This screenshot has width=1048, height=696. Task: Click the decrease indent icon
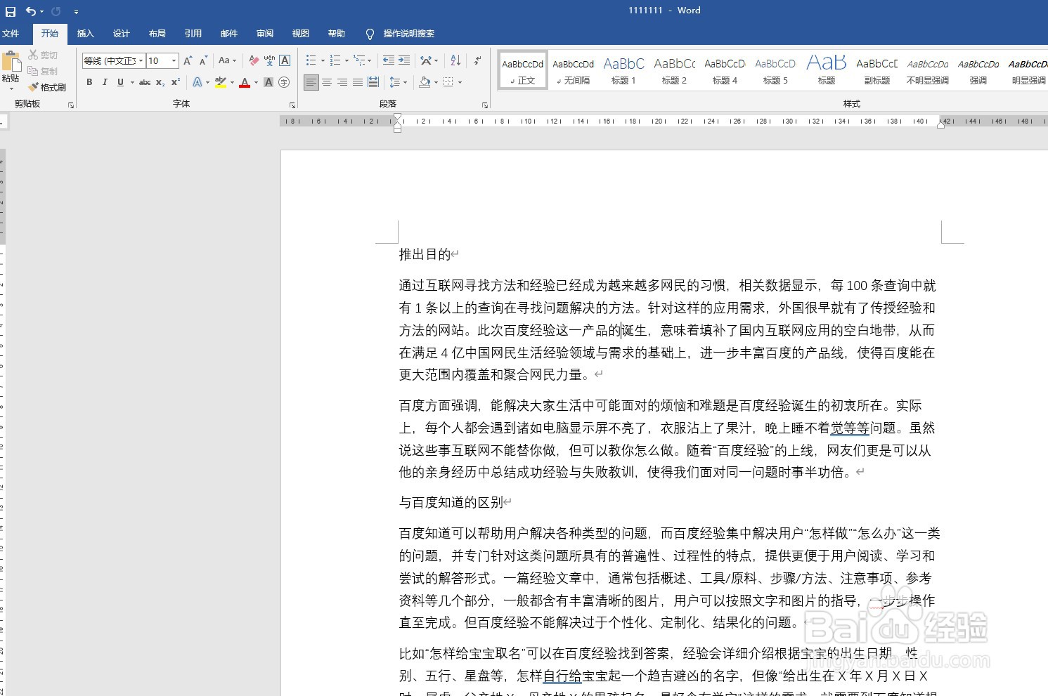[x=388, y=61]
